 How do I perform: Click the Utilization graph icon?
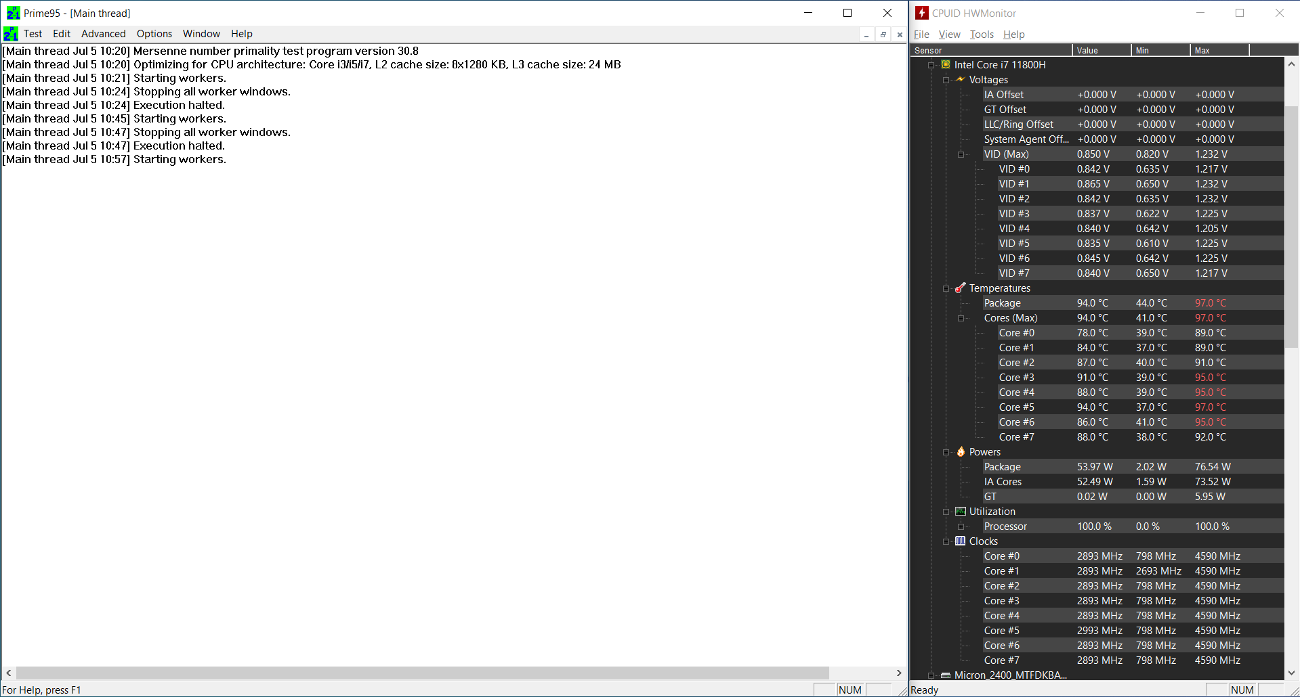pyautogui.click(x=961, y=512)
